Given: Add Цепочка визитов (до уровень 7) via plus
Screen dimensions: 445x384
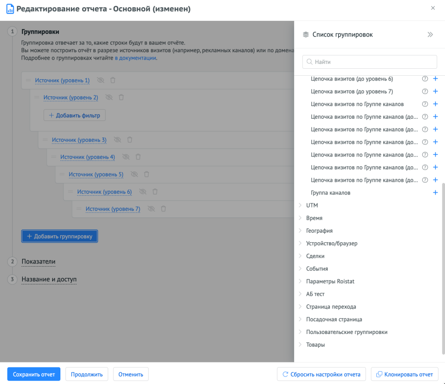Looking at the screenshot, I should coord(435,91).
